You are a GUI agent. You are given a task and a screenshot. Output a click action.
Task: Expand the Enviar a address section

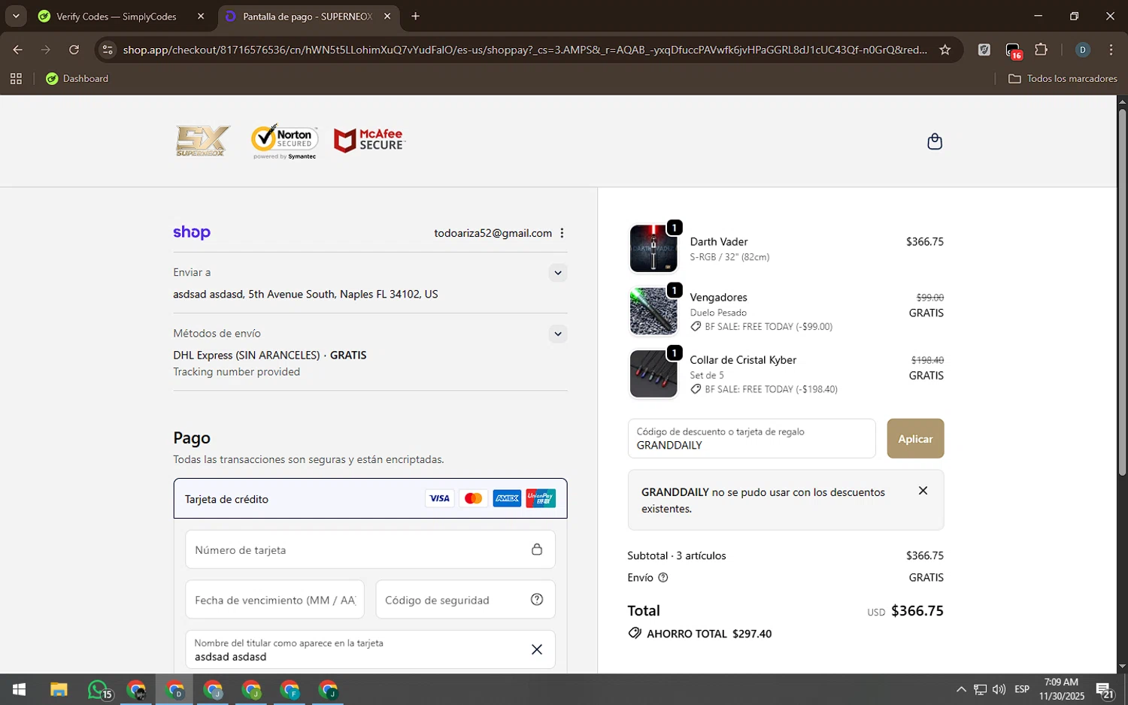[x=557, y=273]
